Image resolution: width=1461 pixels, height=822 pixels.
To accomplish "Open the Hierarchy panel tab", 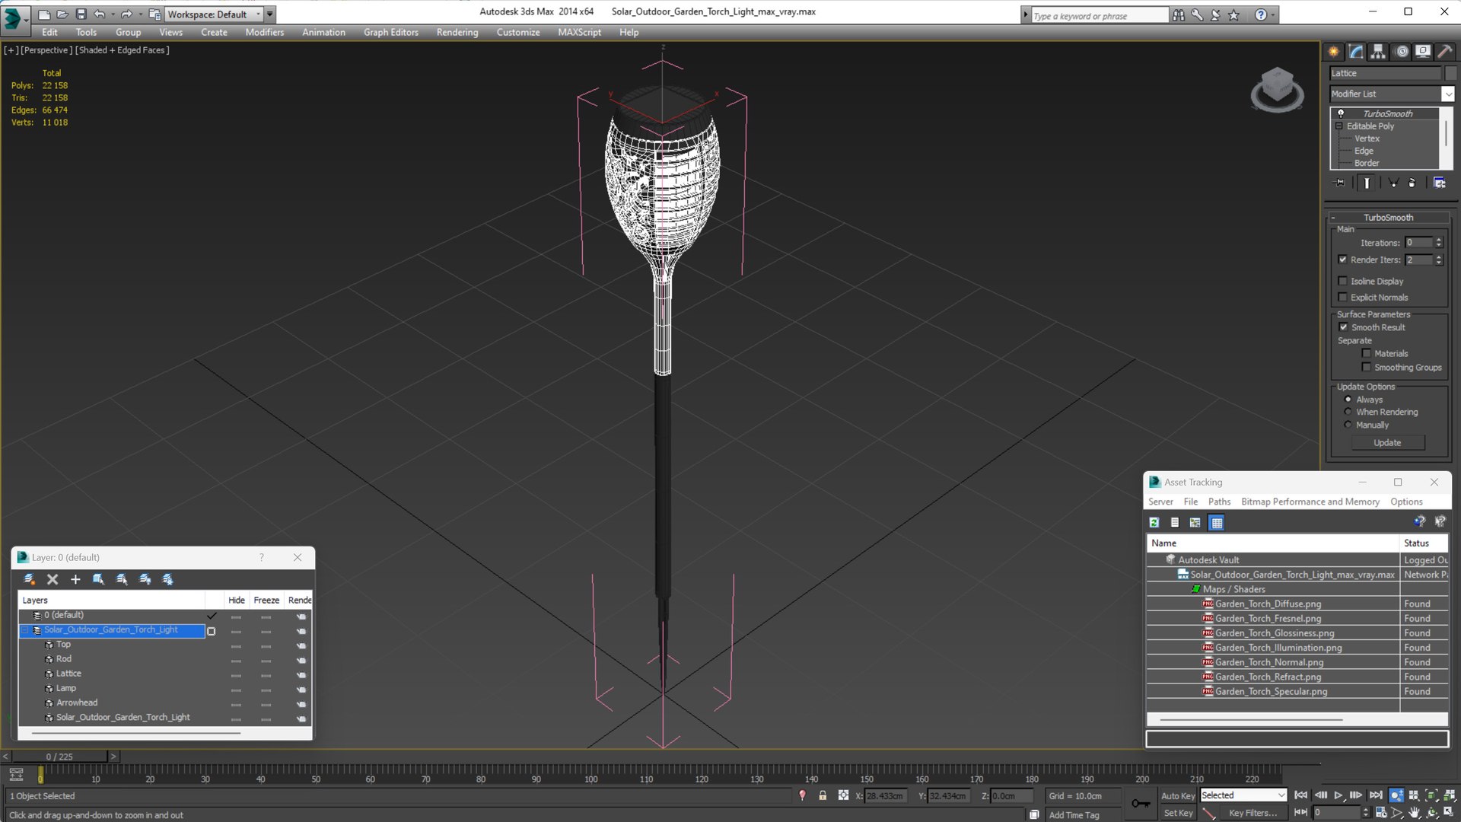I will [1378, 52].
